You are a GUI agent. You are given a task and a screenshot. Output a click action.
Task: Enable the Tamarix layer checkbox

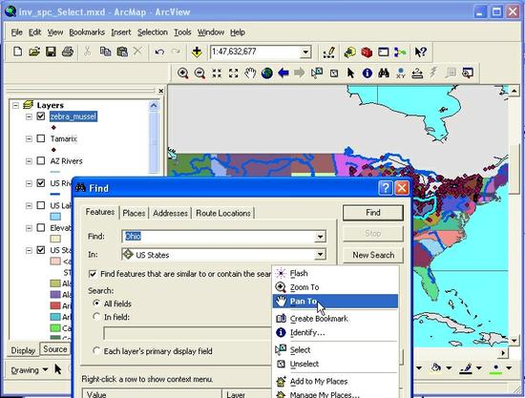click(x=41, y=138)
